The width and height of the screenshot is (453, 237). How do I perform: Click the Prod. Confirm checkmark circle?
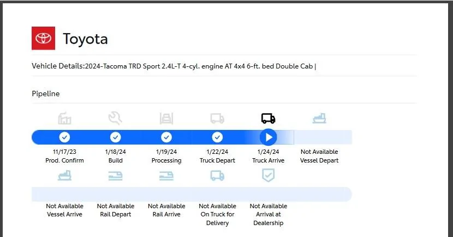(64, 137)
